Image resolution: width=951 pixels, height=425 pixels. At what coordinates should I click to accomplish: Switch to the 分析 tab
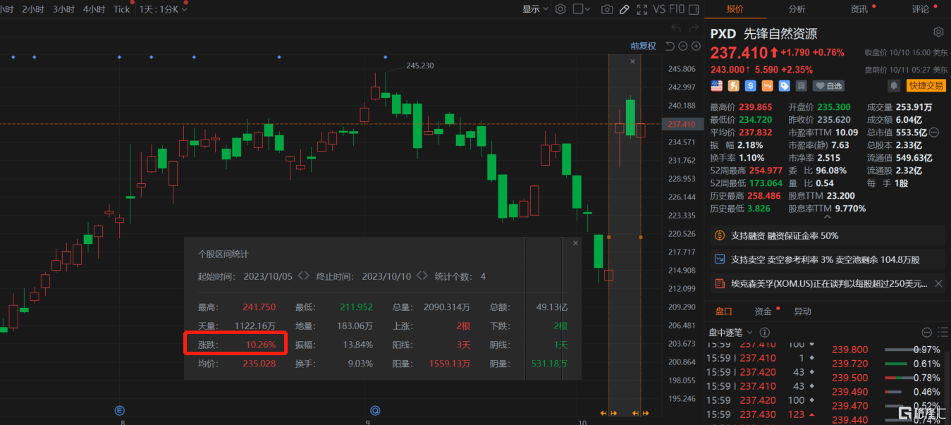click(797, 9)
